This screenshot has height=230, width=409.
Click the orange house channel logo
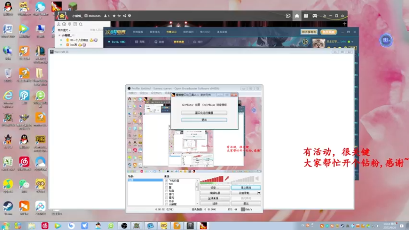click(x=62, y=16)
